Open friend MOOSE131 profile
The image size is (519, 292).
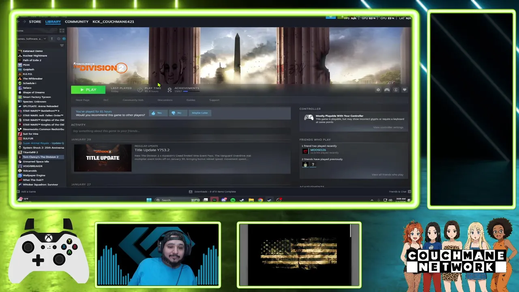318,150
